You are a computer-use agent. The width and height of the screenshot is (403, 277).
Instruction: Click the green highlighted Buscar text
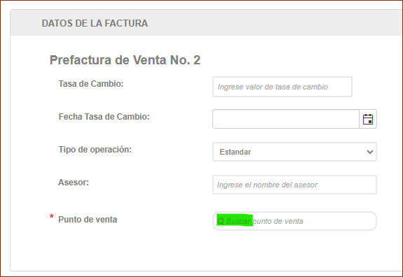pyautogui.click(x=238, y=221)
